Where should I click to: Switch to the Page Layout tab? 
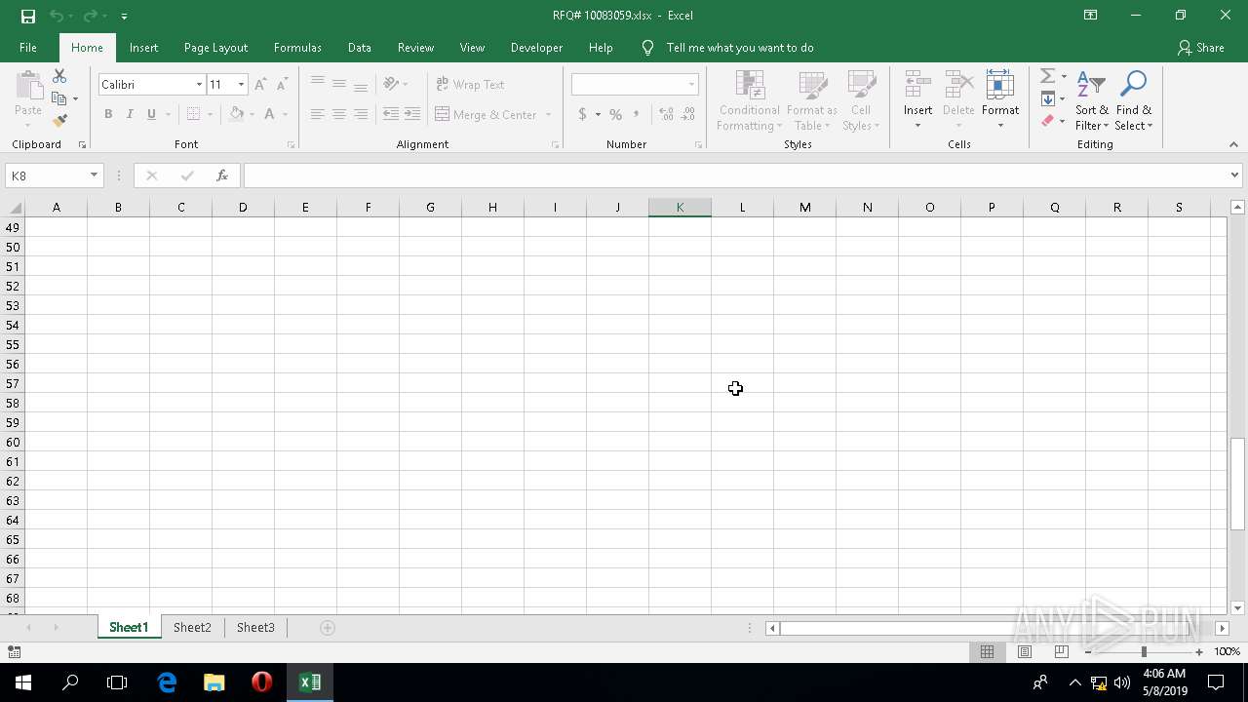click(x=215, y=48)
